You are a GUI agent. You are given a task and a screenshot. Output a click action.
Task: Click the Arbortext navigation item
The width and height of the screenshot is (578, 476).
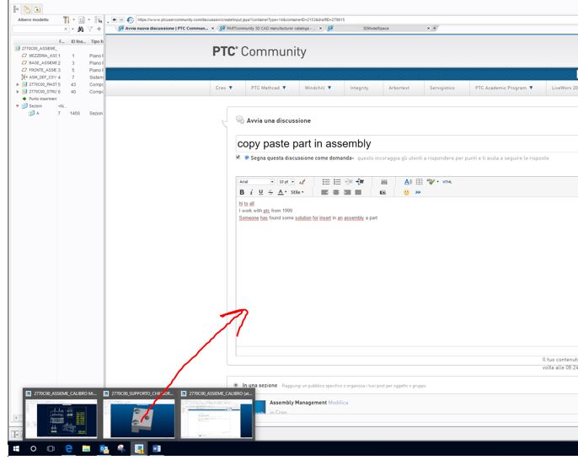point(399,88)
